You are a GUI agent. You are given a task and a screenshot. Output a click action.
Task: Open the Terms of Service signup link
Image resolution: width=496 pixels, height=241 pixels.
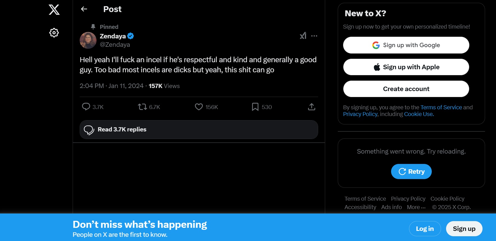click(x=441, y=107)
